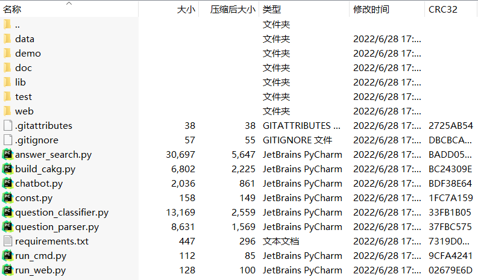Select the 'chatbot.py' file name
Screen dimensions: 478x280
39,184
